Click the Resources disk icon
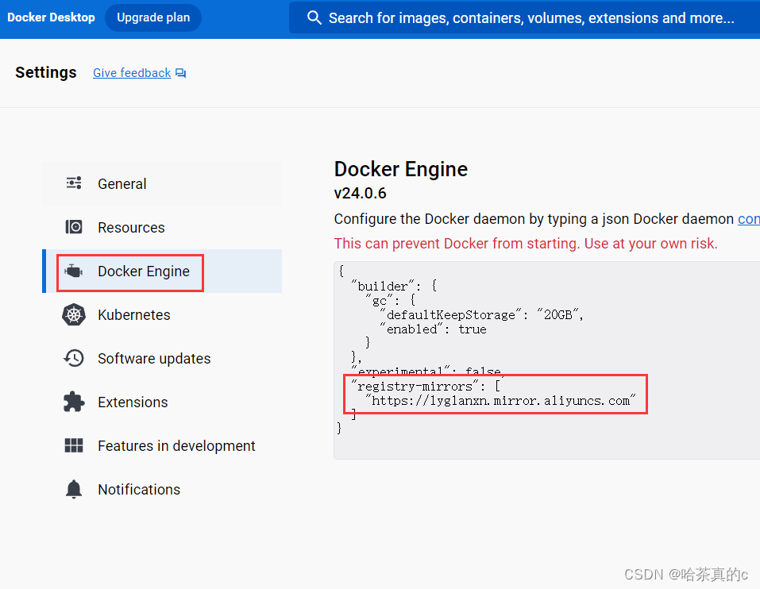 point(74,227)
